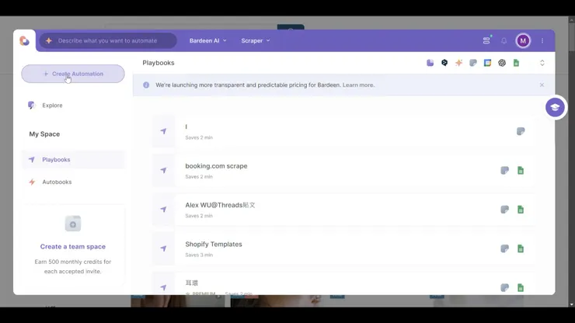Filter playbooks by the scraper icon in header row
The width and height of the screenshot is (575, 323).
[473, 63]
